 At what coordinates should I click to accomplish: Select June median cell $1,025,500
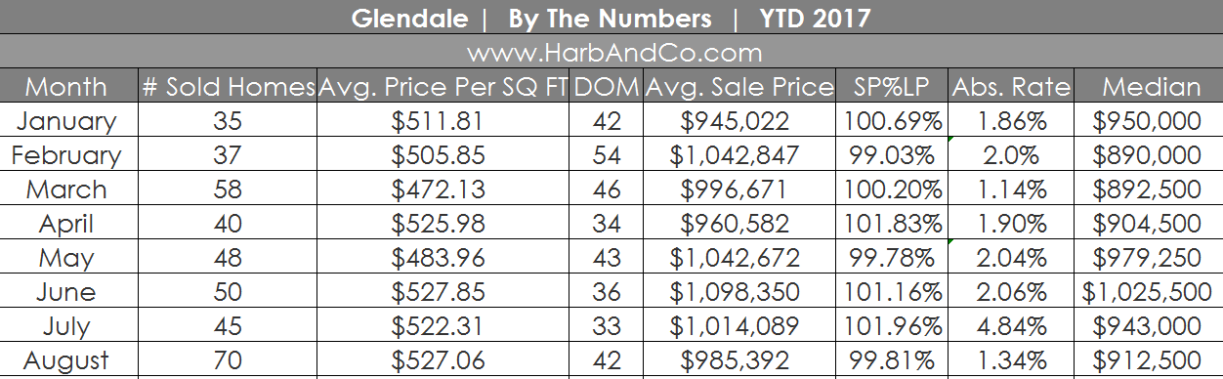coord(1151,292)
